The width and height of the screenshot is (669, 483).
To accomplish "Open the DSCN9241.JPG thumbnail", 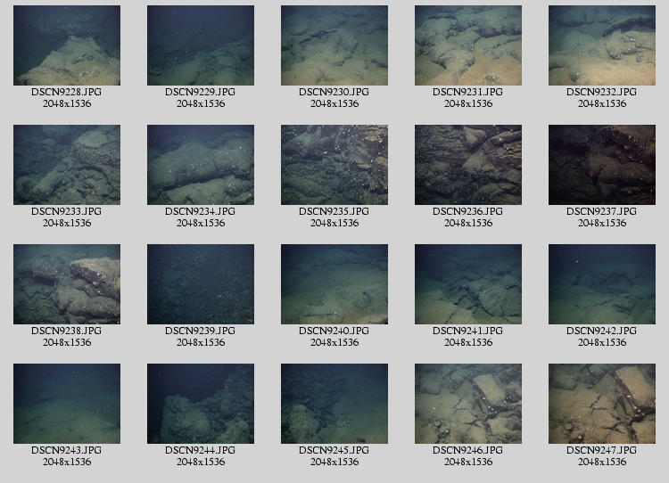I will tap(468, 284).
